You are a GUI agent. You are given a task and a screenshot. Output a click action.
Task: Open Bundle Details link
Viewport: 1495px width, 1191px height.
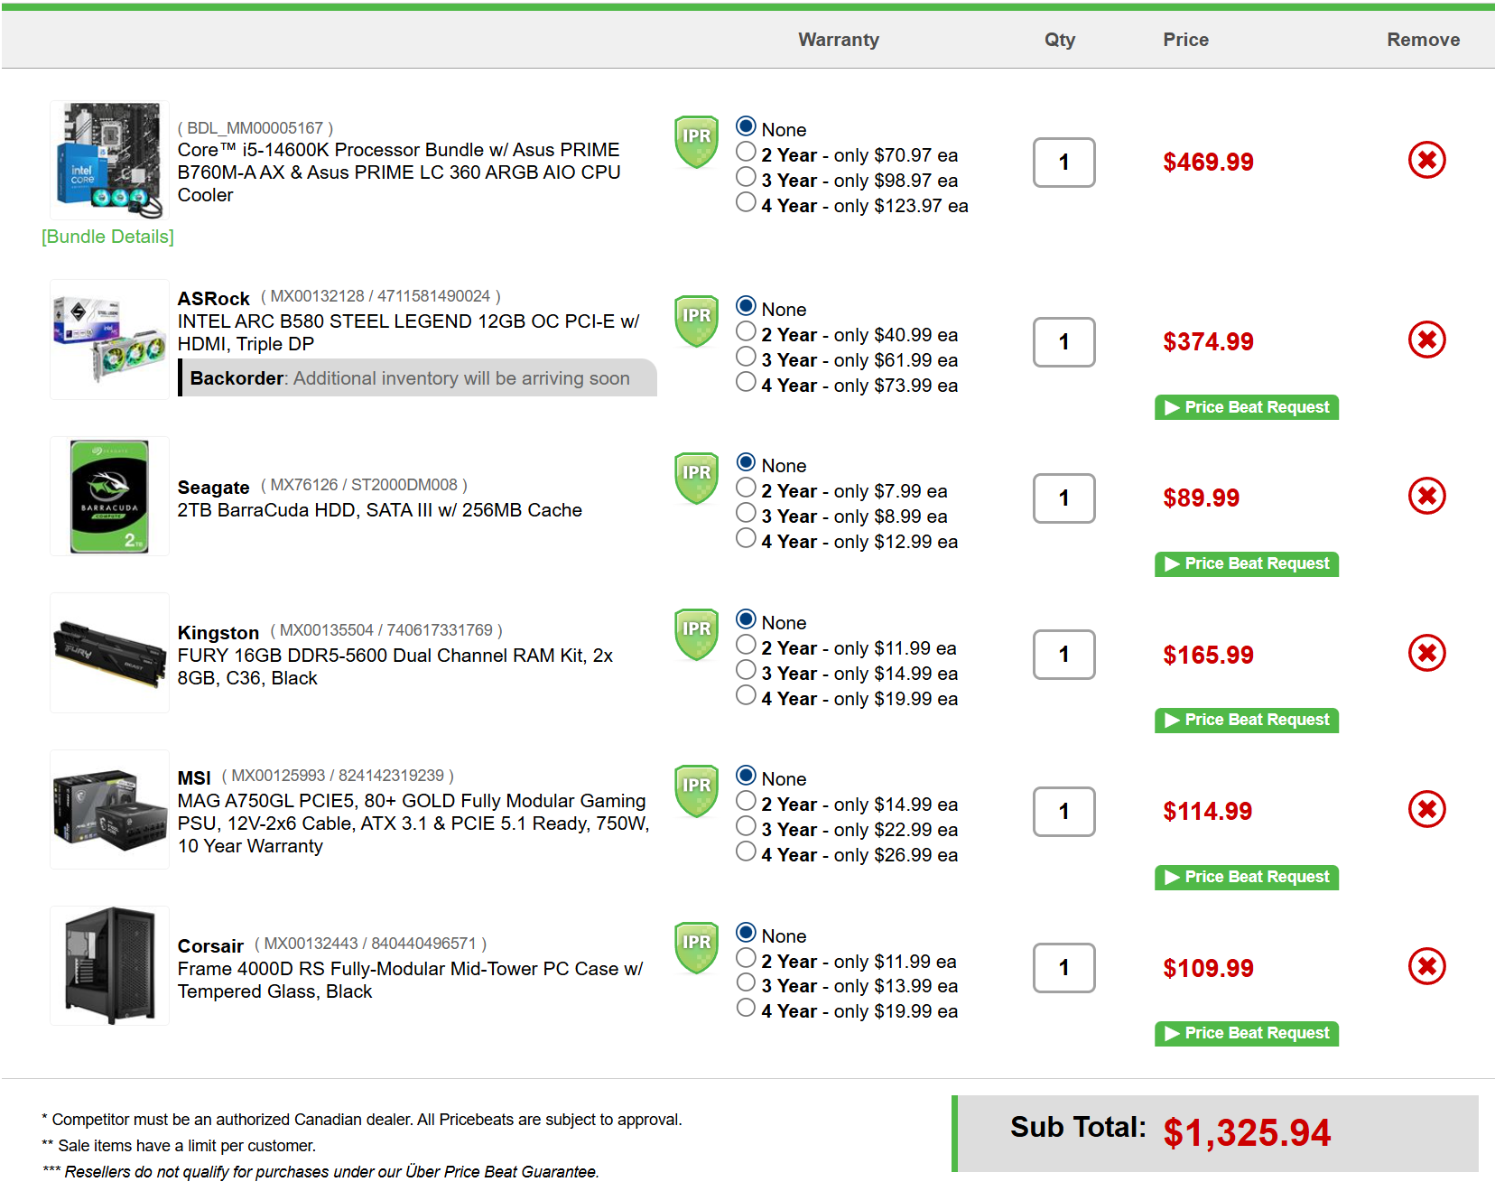tap(107, 237)
